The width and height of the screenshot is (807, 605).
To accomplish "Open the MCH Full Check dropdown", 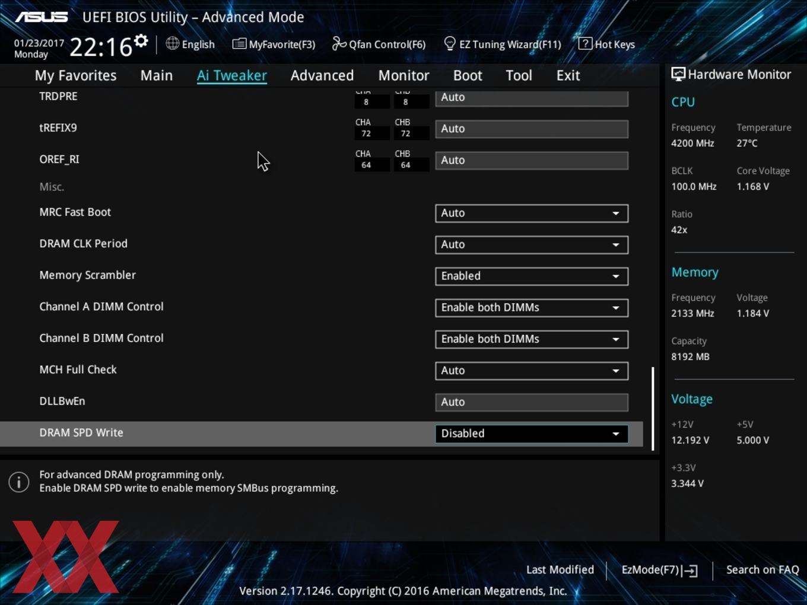I will tap(532, 370).
